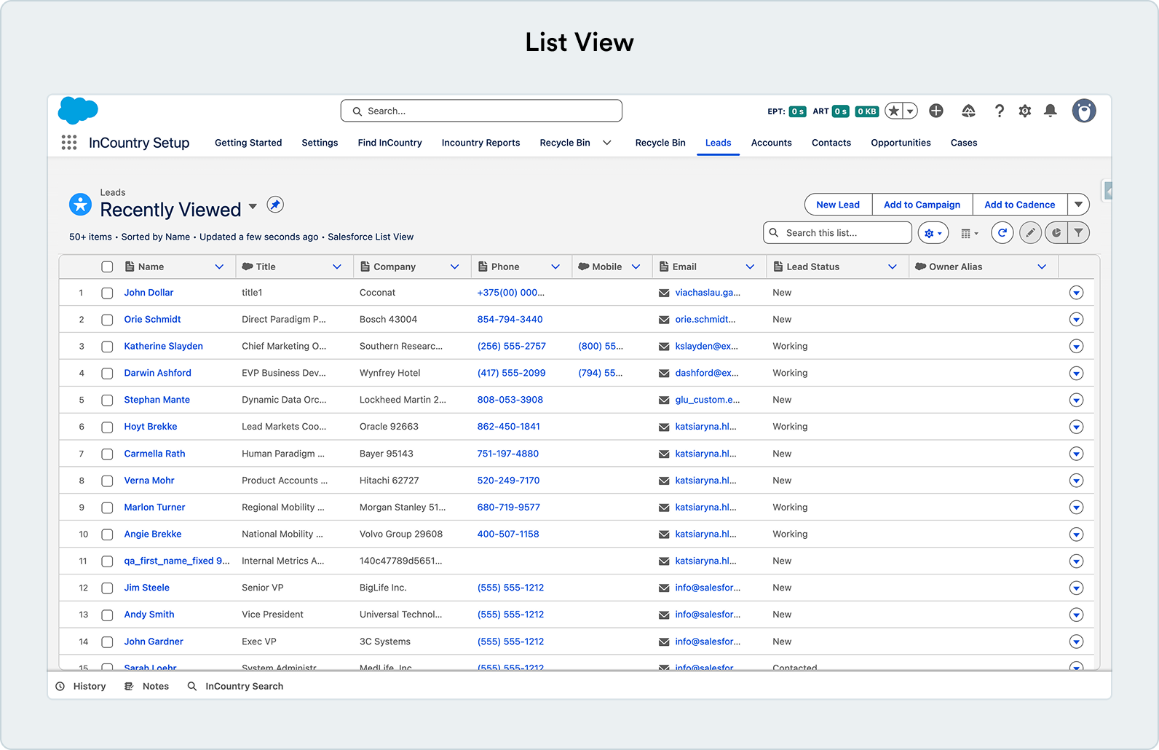Email John Dollar via envelope icon
Screen dimensions: 1159x750
tap(664, 293)
